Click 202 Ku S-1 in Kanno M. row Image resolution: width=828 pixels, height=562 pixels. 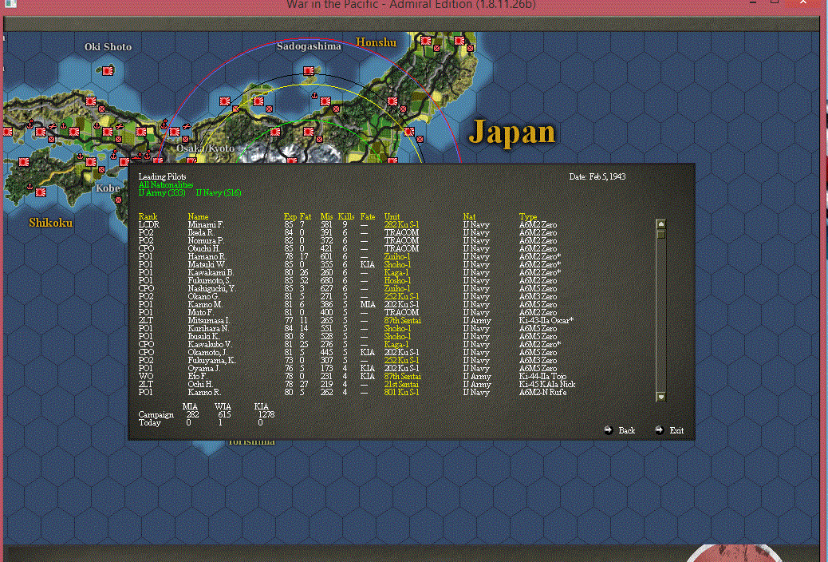click(401, 304)
